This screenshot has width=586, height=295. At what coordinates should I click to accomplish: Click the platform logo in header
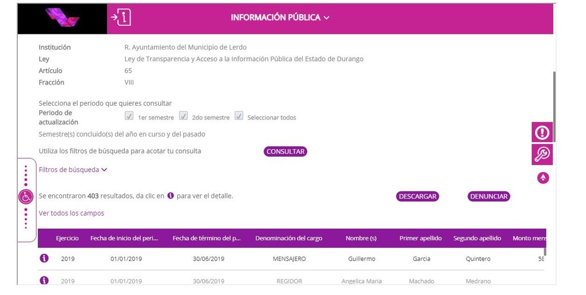tap(62, 18)
